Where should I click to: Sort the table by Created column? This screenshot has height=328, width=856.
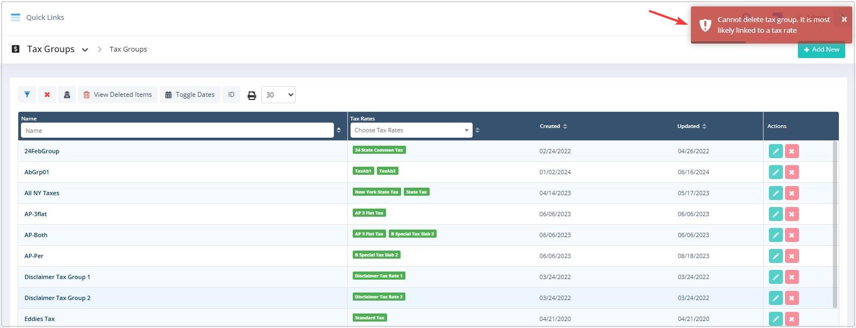553,126
